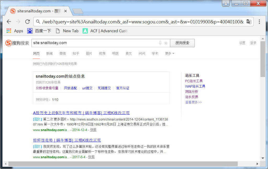
Task: Click the browser address bar URL
Action: 143,22
